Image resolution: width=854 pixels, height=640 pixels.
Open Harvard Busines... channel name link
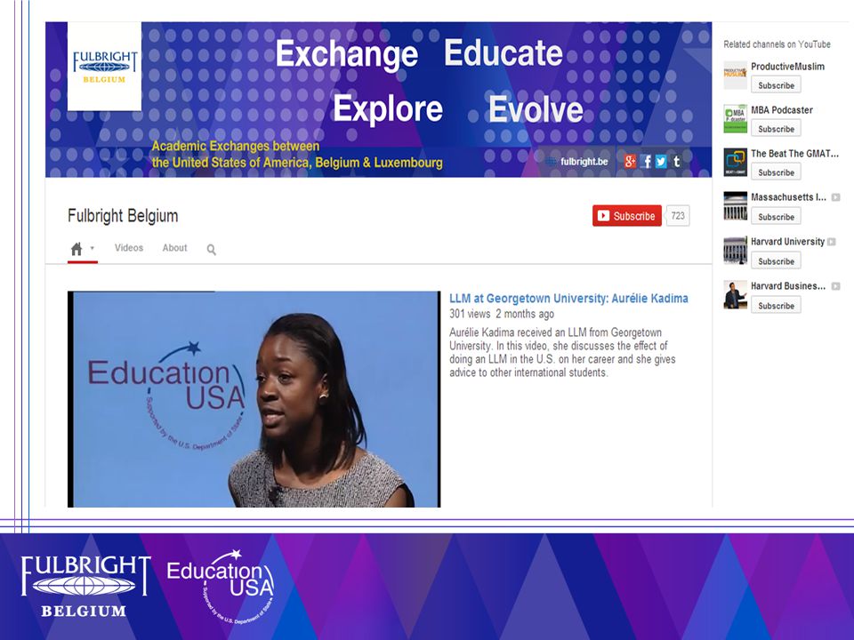(788, 285)
